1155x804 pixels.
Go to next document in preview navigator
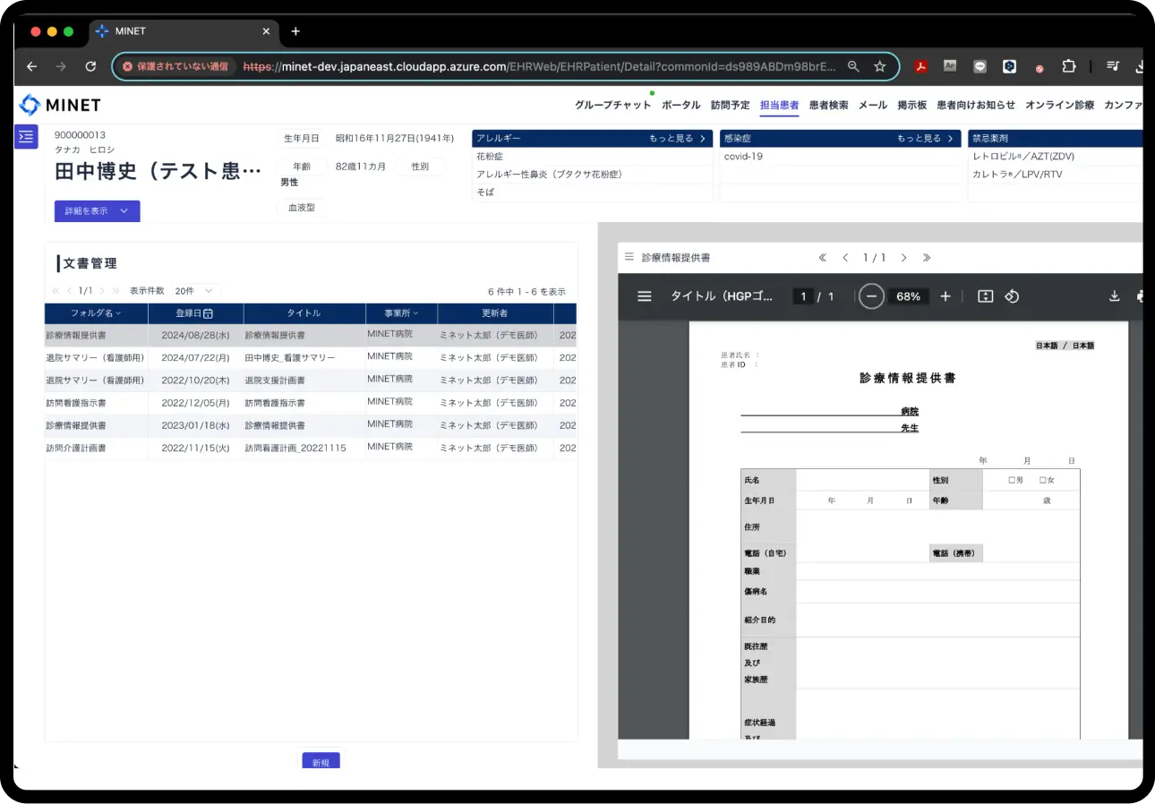tap(903, 258)
